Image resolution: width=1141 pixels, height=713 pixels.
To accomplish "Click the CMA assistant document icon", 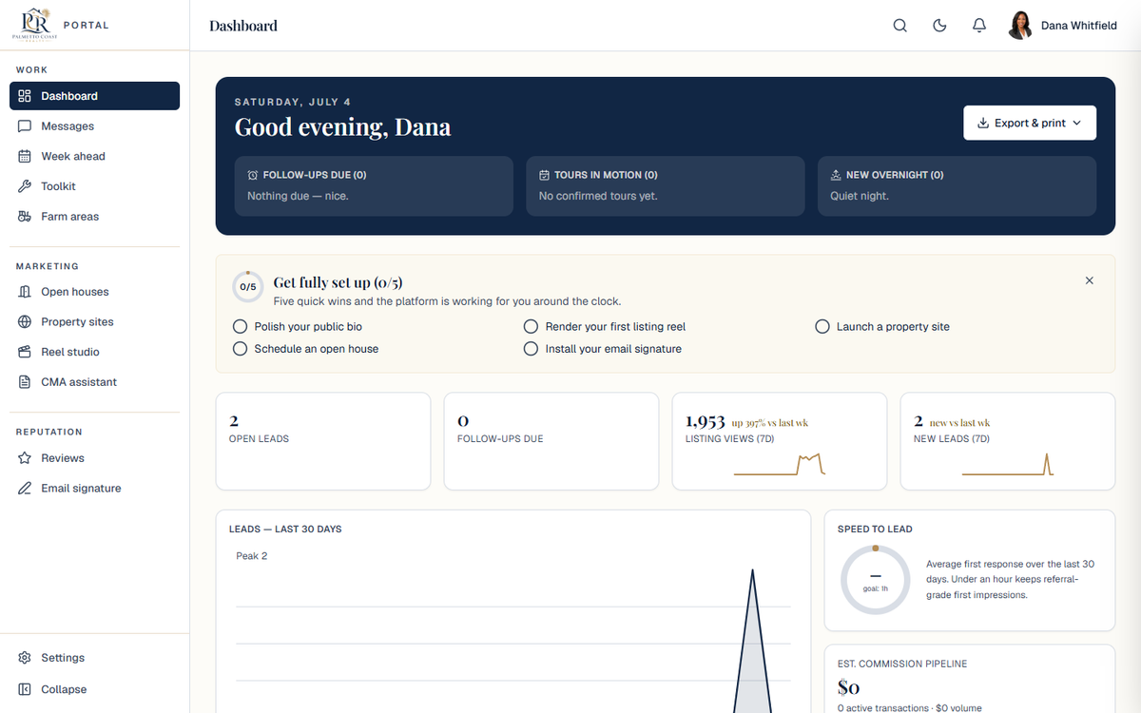I will point(25,382).
